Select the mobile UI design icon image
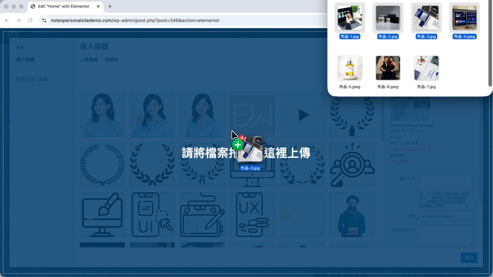 coord(152,215)
